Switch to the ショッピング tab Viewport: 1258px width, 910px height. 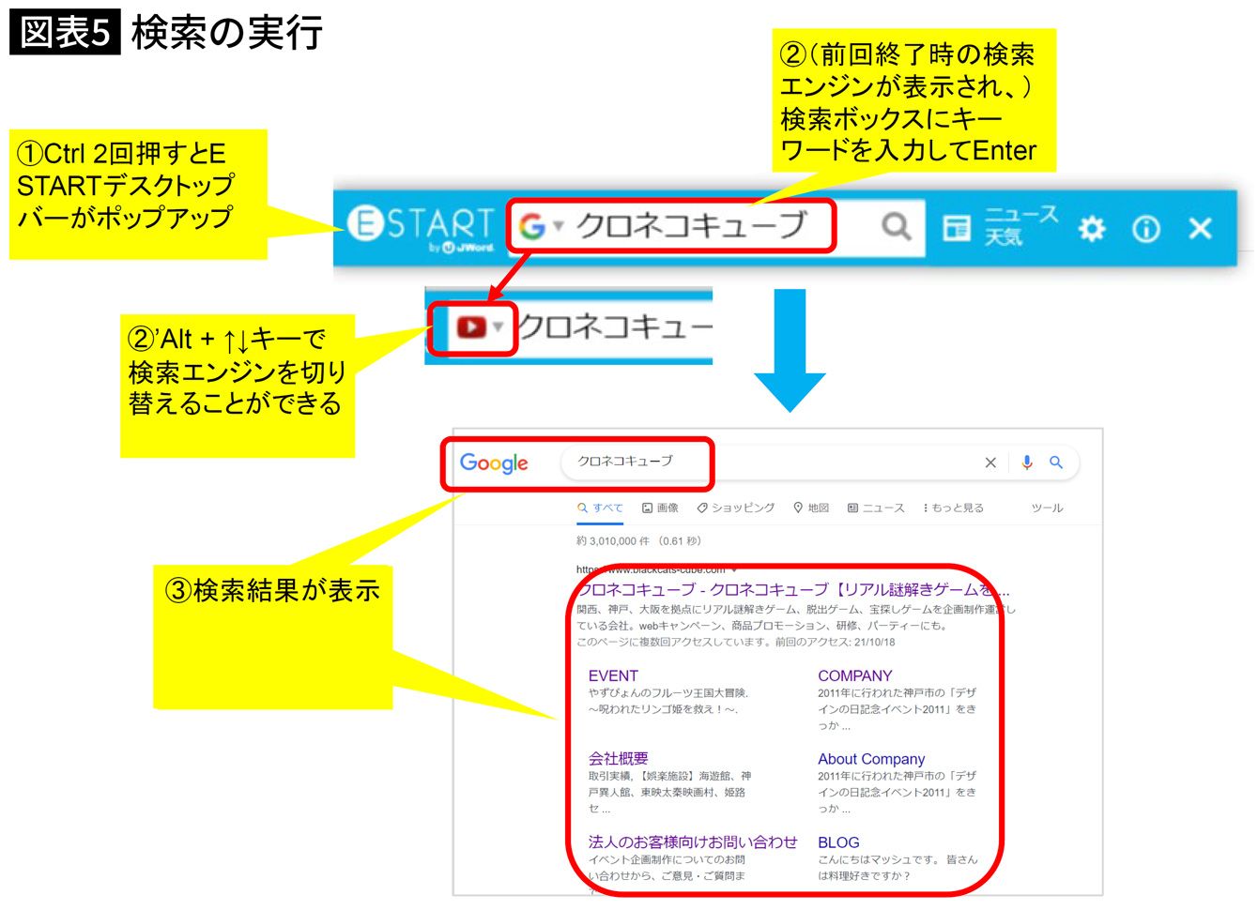click(x=736, y=508)
